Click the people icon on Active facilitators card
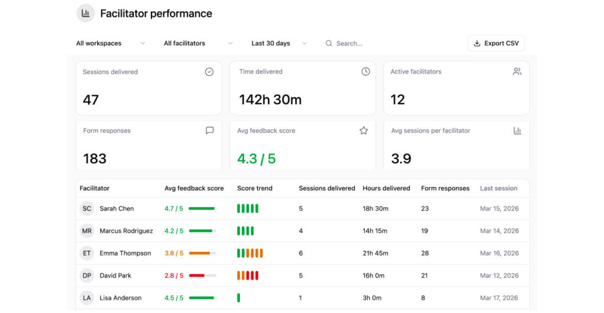Screen dimensions: 604x313 [517, 72]
